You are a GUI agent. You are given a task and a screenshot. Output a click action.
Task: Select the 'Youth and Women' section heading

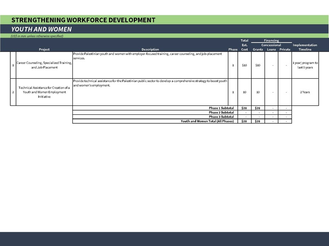[x=42, y=29]
